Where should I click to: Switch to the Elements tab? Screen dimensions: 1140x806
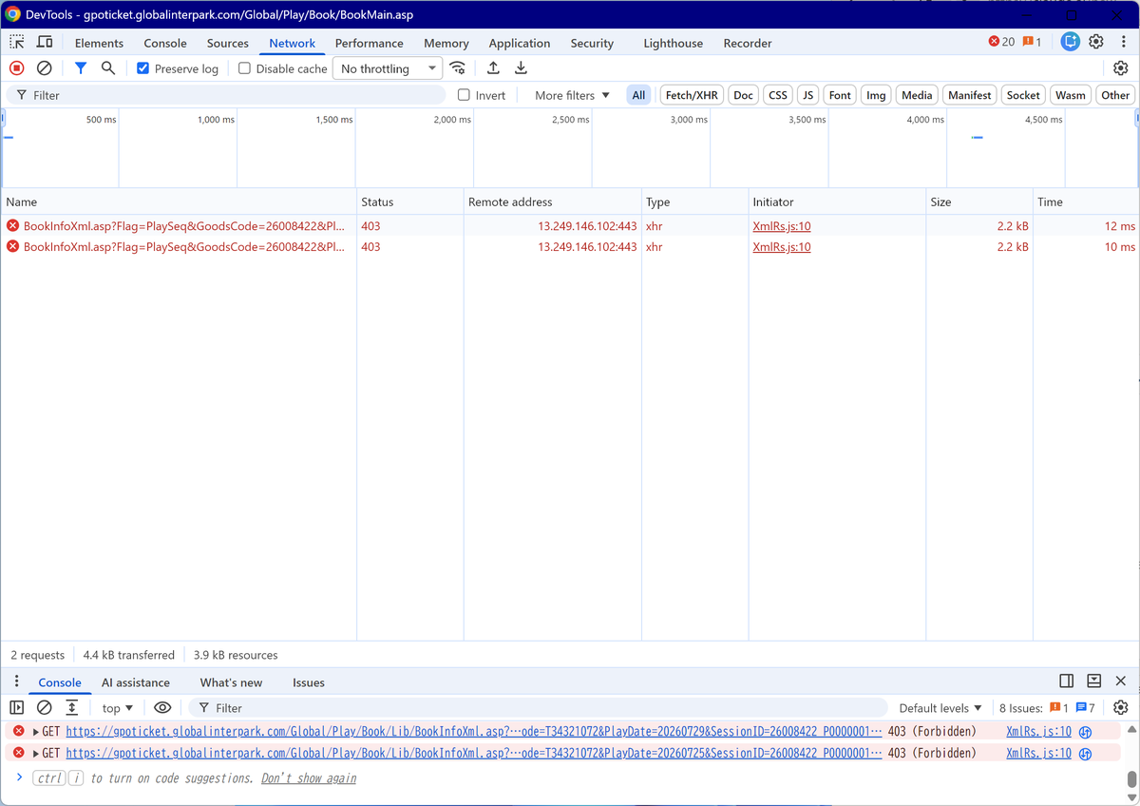[99, 43]
